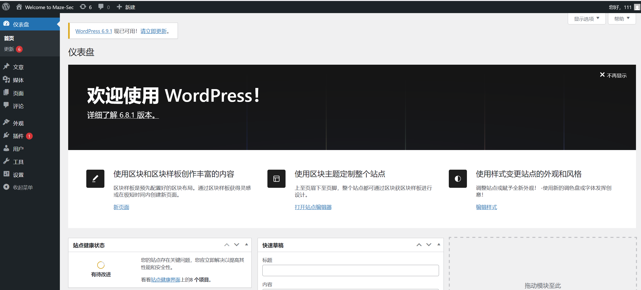Expand the 帮助 help dropdown
641x290 pixels.
click(x=622, y=19)
